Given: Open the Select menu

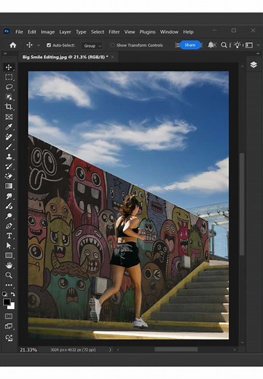Looking at the screenshot, I should point(98,32).
